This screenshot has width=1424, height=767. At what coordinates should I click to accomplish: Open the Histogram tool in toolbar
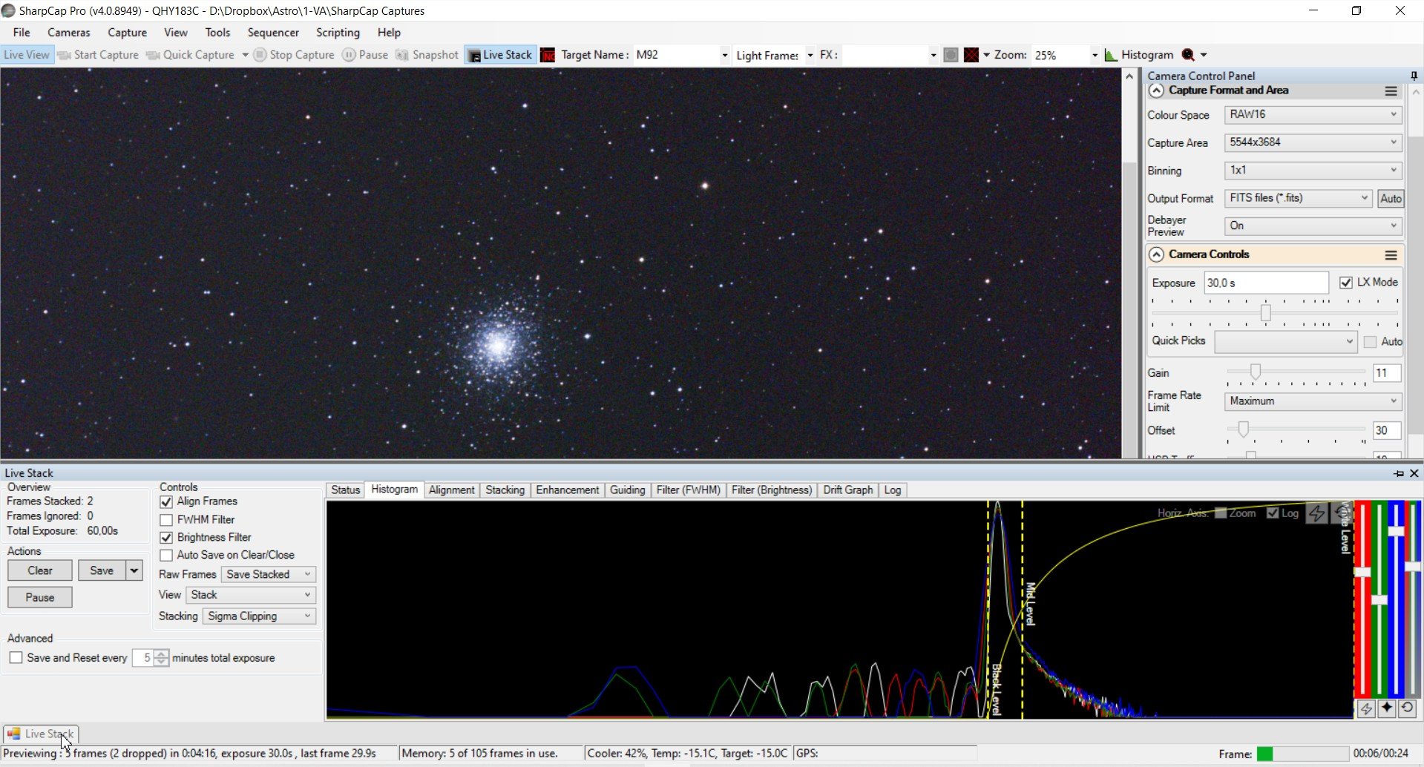(1138, 55)
